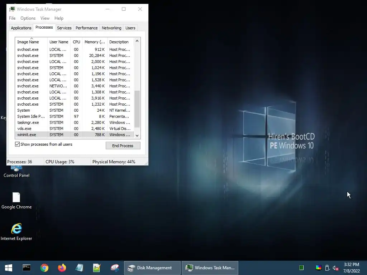Sort by Image Name column header
The image size is (367, 275).
(x=31, y=42)
